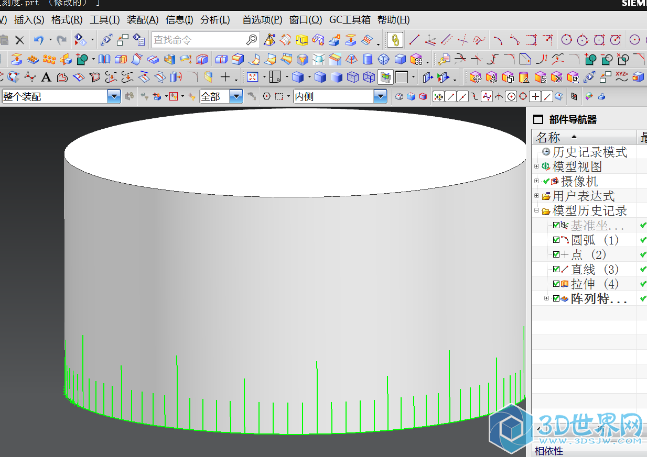
Task: Toggle the 圆弧 (1) feature checkbox
Action: click(556, 240)
